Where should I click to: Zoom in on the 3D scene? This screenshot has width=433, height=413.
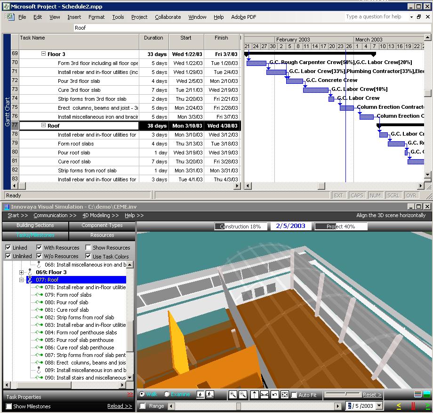[x=233, y=395]
